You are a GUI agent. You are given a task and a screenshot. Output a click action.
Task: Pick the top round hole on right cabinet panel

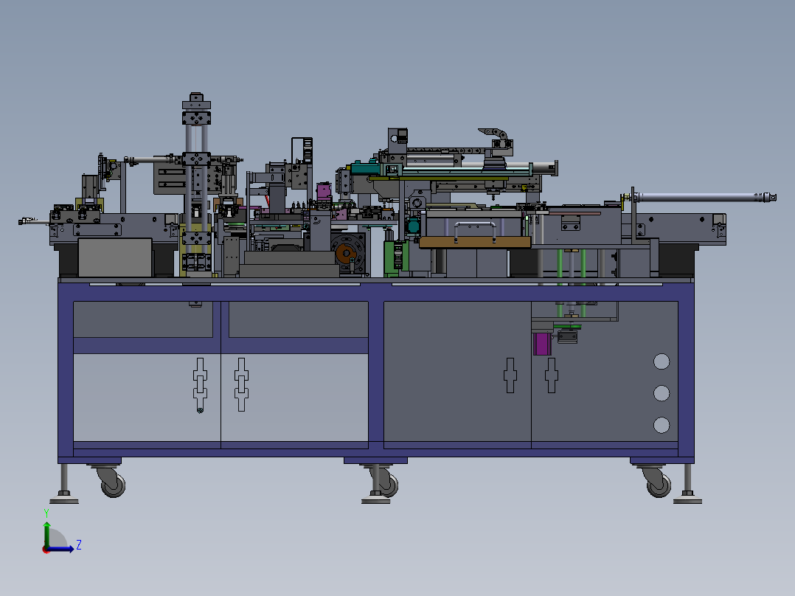661,361
